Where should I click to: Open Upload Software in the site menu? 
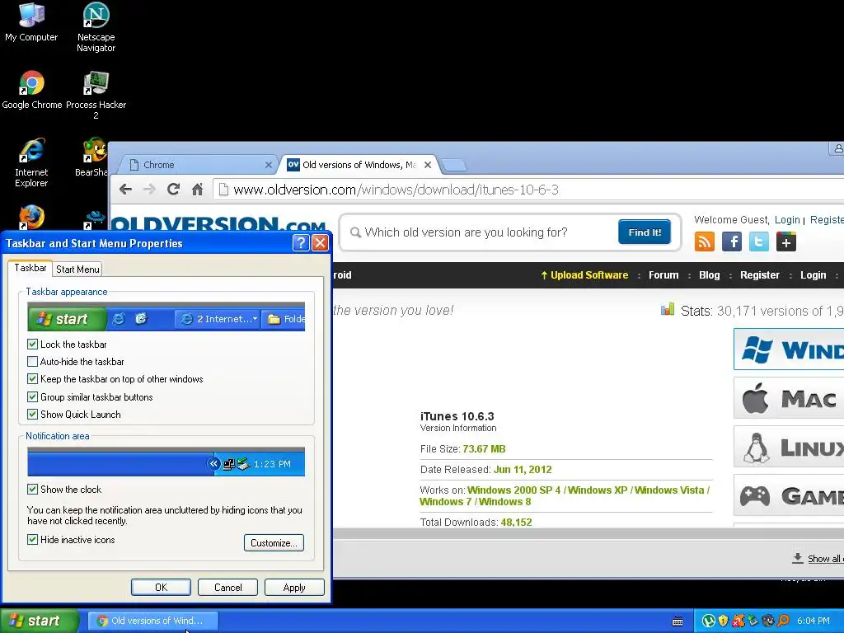(584, 275)
